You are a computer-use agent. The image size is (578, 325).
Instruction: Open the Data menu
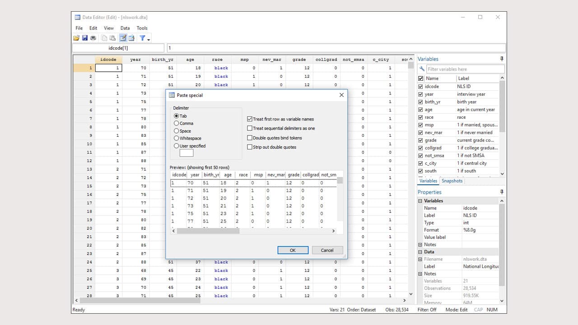pos(125,28)
